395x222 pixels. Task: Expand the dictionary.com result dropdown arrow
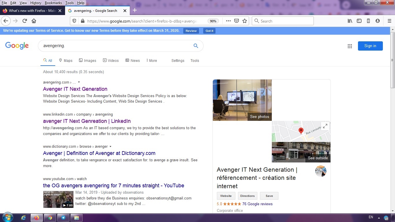click(x=110, y=147)
